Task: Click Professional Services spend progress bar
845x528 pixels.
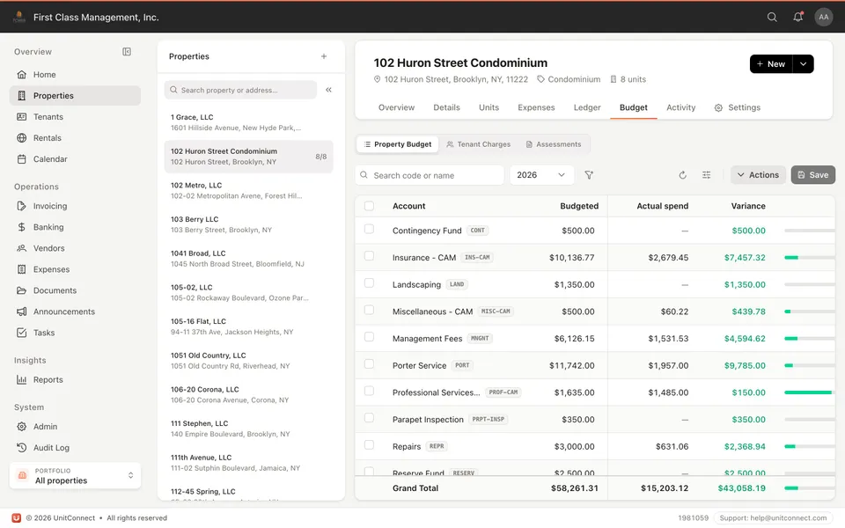Action: pos(810,392)
